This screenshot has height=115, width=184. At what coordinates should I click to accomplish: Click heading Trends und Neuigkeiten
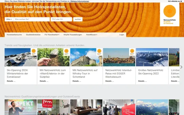[x=44, y=45]
